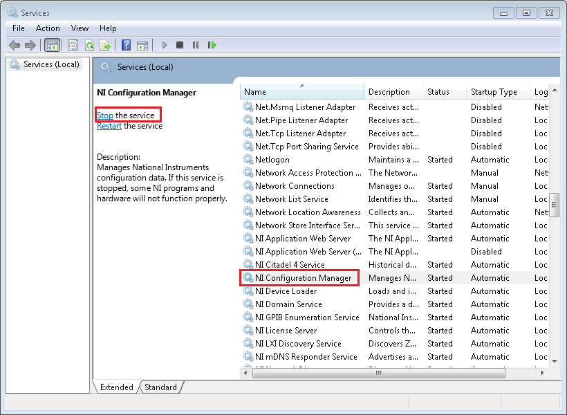The width and height of the screenshot is (567, 415).
Task: Click the Forward arrow toolbar icon
Action: [30, 45]
